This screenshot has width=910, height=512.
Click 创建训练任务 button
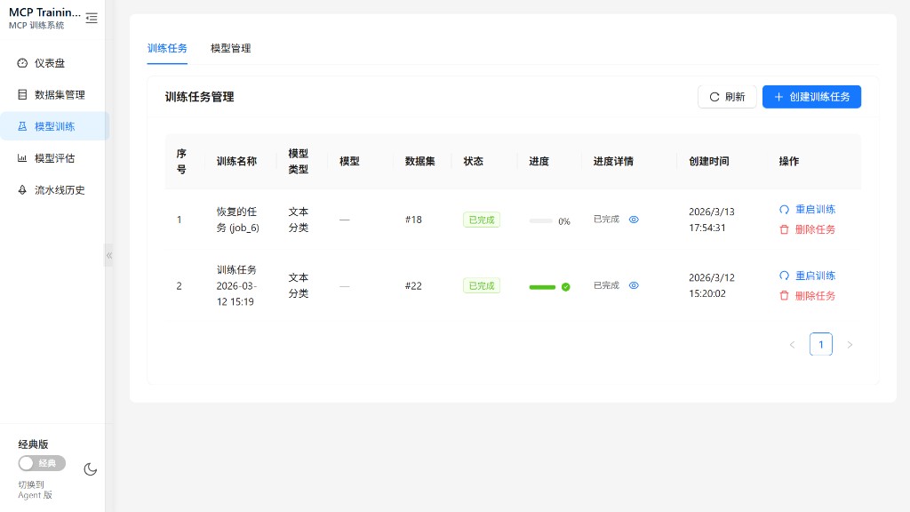[x=811, y=97]
